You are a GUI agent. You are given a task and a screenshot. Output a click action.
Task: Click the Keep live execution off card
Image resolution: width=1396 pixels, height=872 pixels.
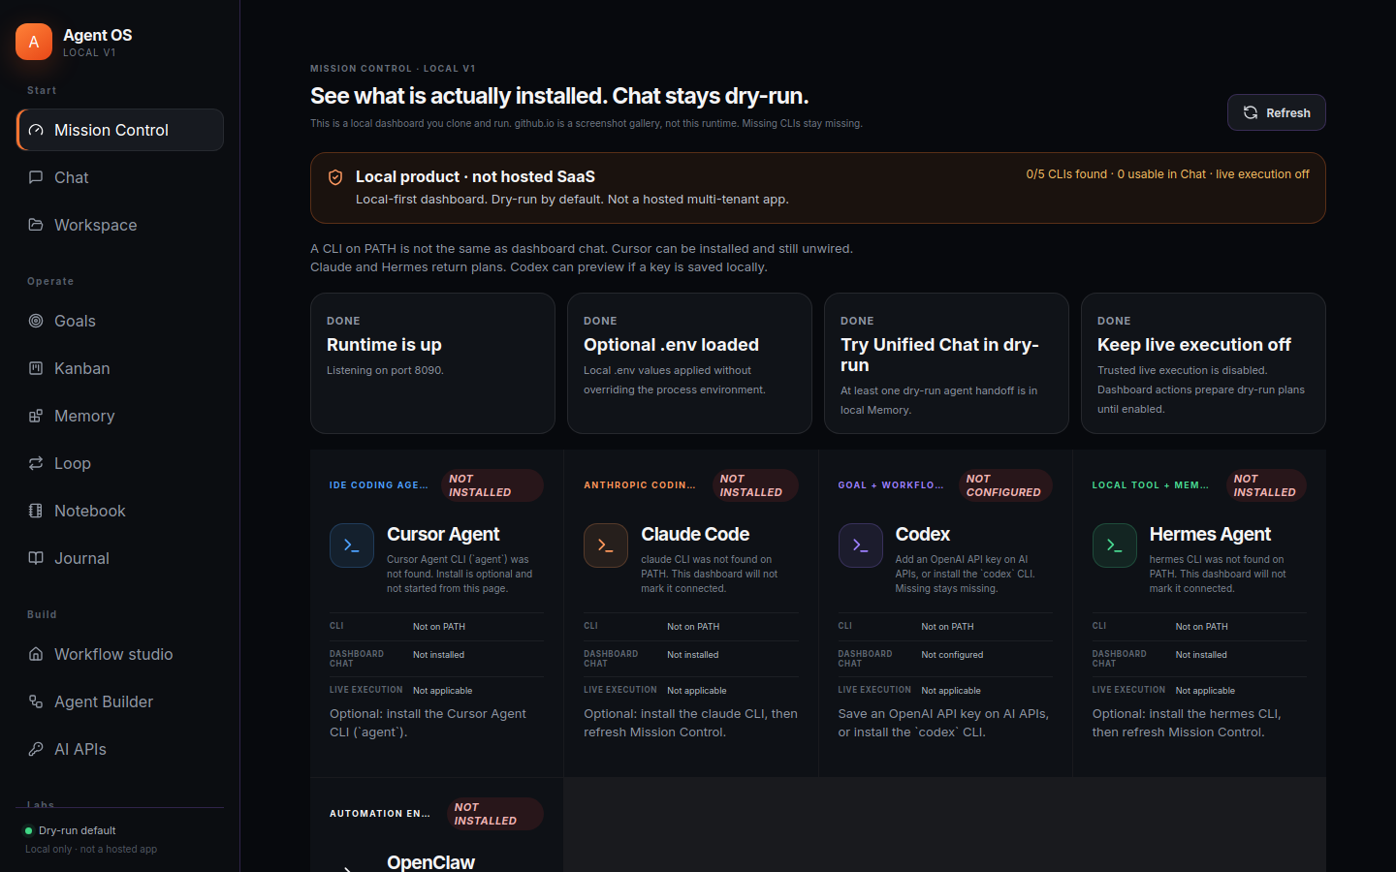1203,363
